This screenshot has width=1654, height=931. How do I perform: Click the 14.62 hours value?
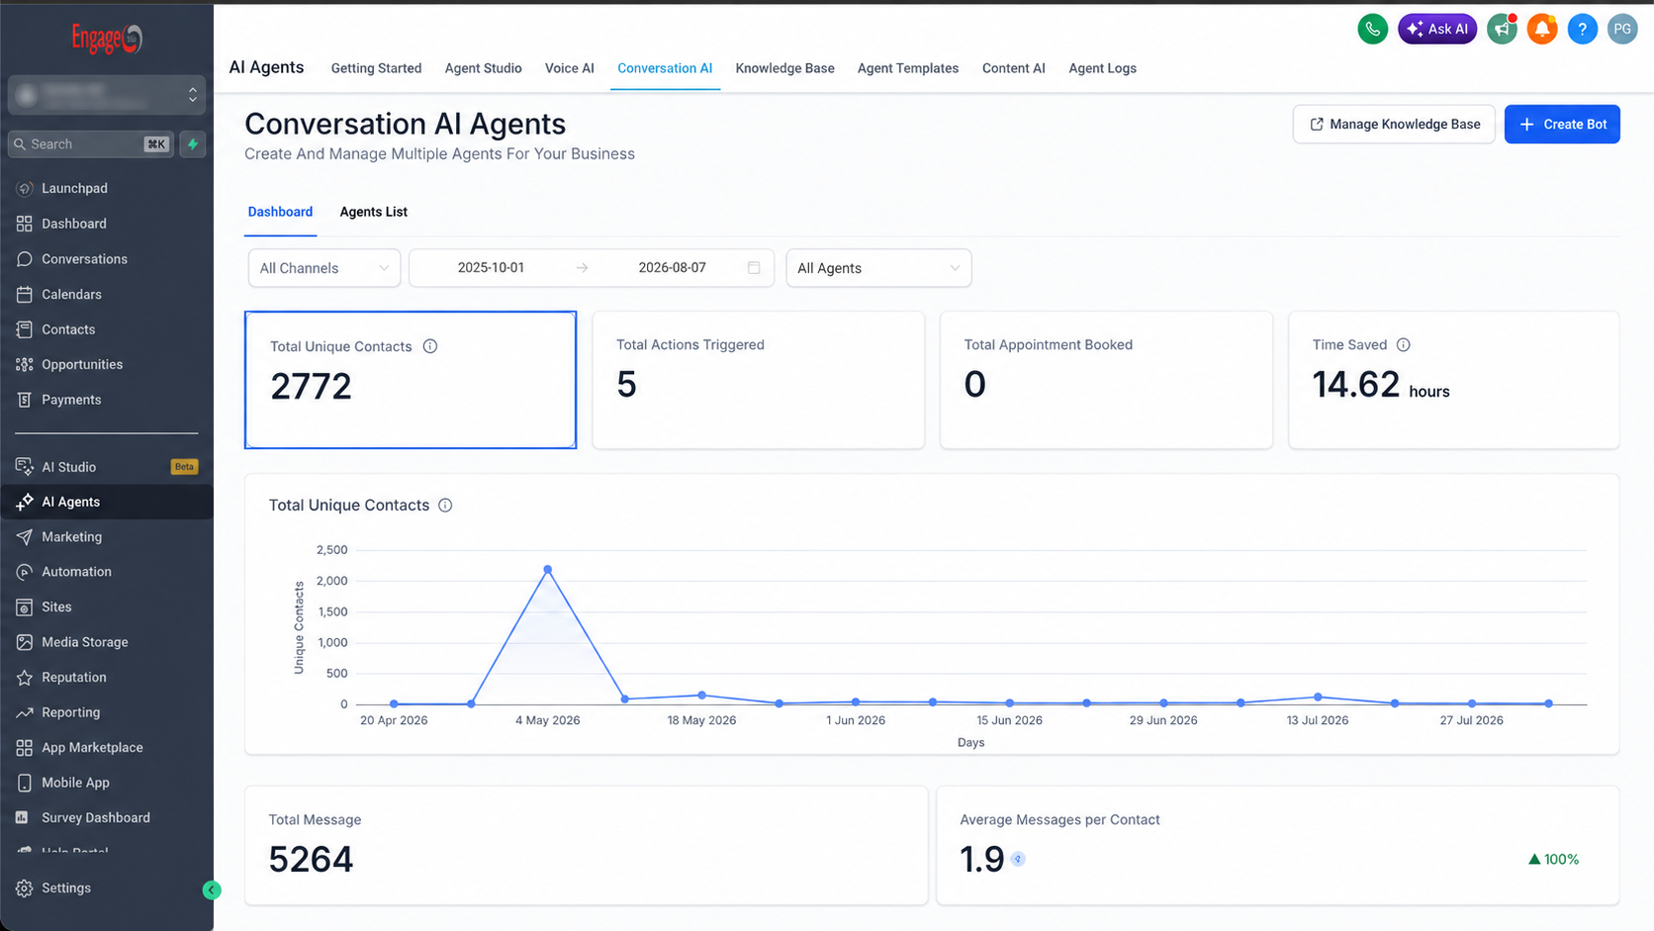(1381, 384)
